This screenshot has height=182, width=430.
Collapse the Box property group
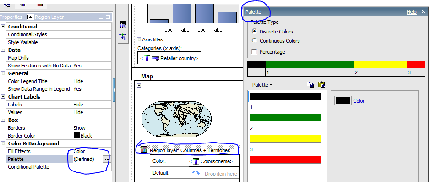[3, 120]
